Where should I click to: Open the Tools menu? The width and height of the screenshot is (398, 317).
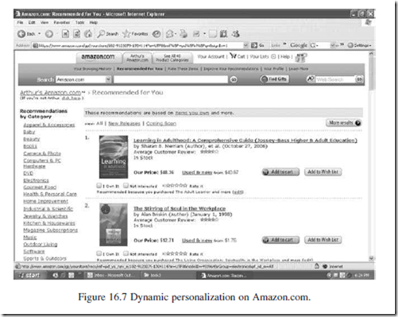[79, 22]
